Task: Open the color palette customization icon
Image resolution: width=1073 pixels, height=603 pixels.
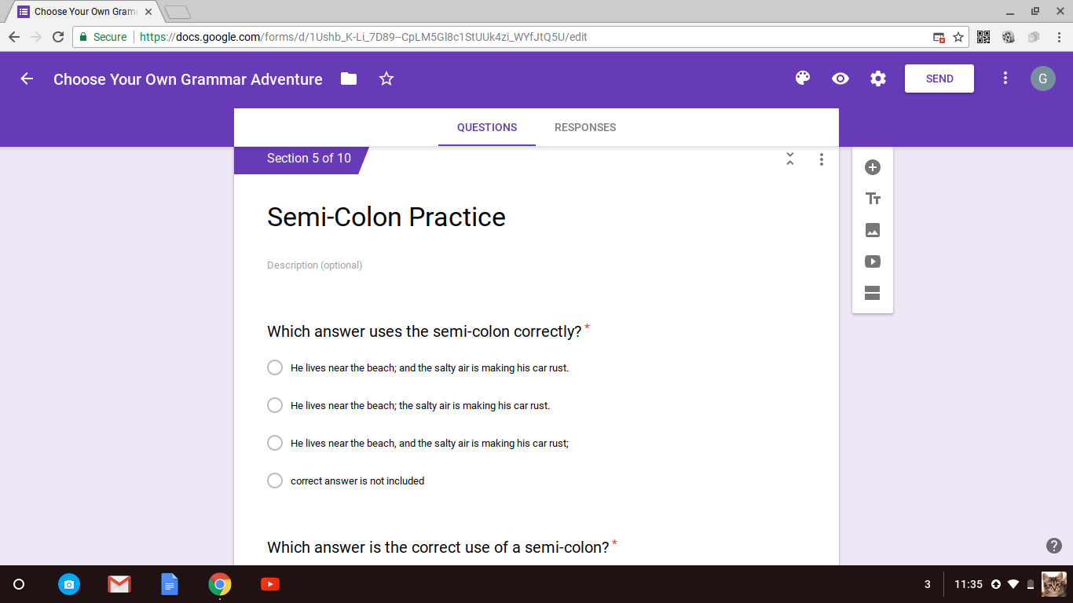Action: click(x=802, y=79)
